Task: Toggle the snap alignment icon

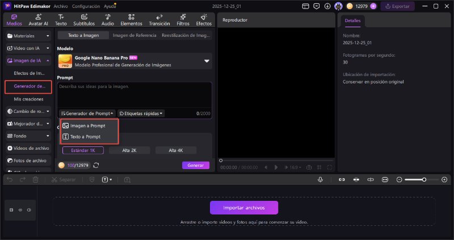Action: click(356, 180)
